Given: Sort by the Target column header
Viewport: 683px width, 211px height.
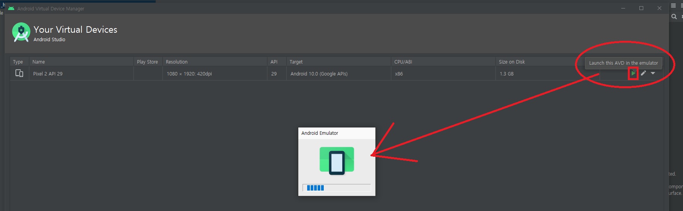Looking at the screenshot, I should pos(339,62).
